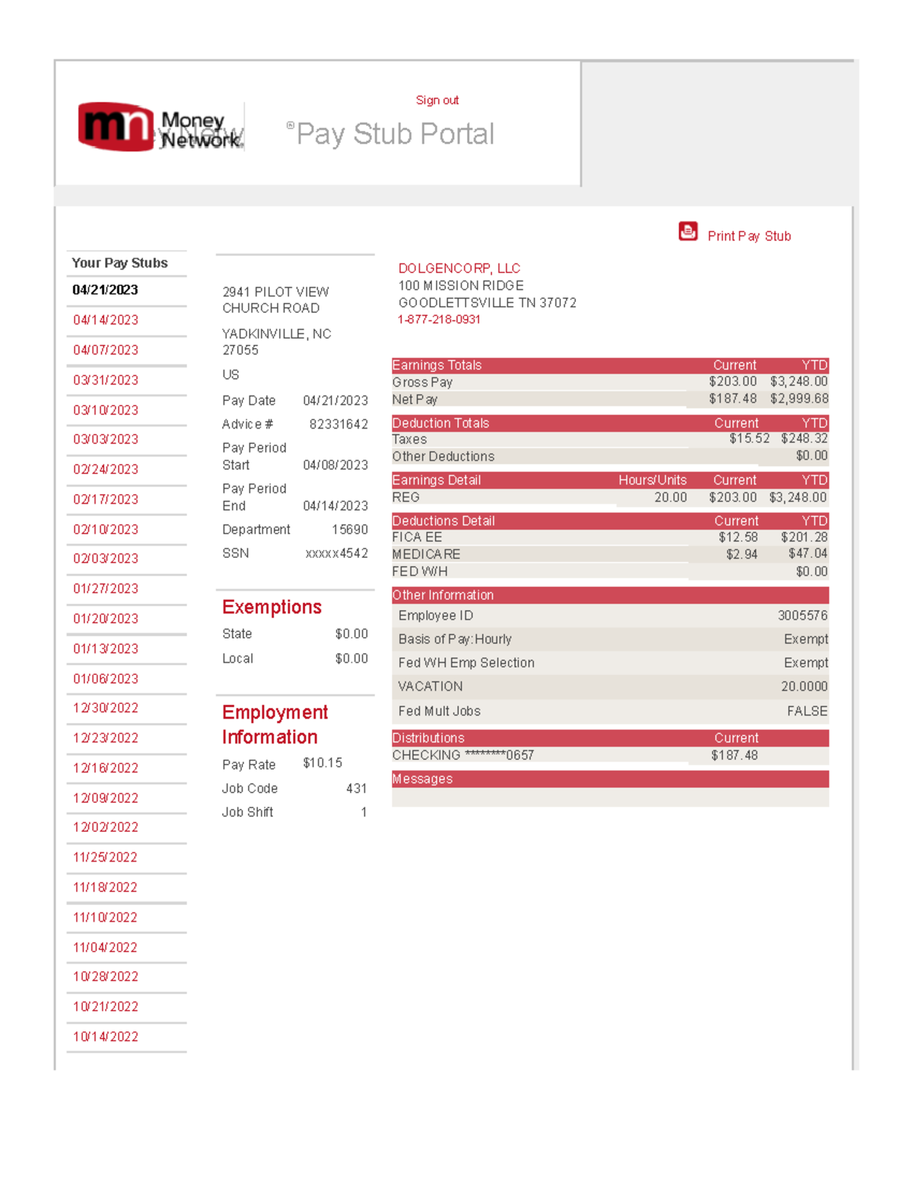The width and height of the screenshot is (913, 1182).
Task: Open the 02/03/2023 pay stub
Action: pyautogui.click(x=106, y=559)
